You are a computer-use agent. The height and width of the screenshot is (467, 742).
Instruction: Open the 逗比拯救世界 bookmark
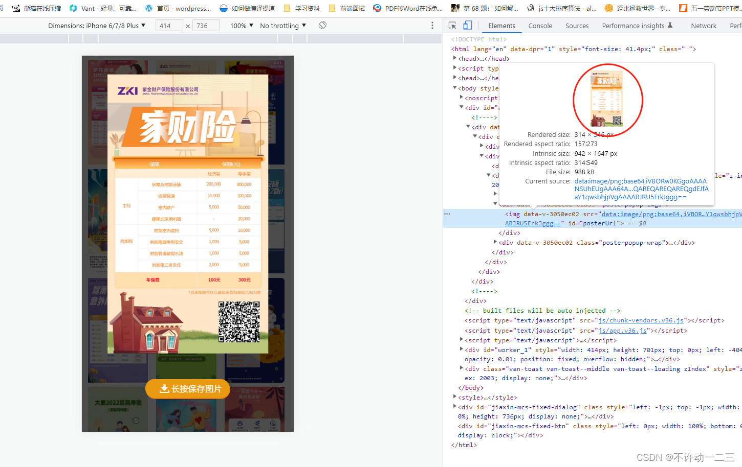click(638, 8)
